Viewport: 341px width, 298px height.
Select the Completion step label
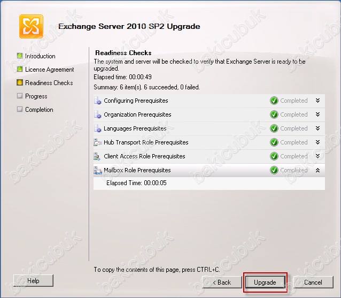[x=39, y=110]
